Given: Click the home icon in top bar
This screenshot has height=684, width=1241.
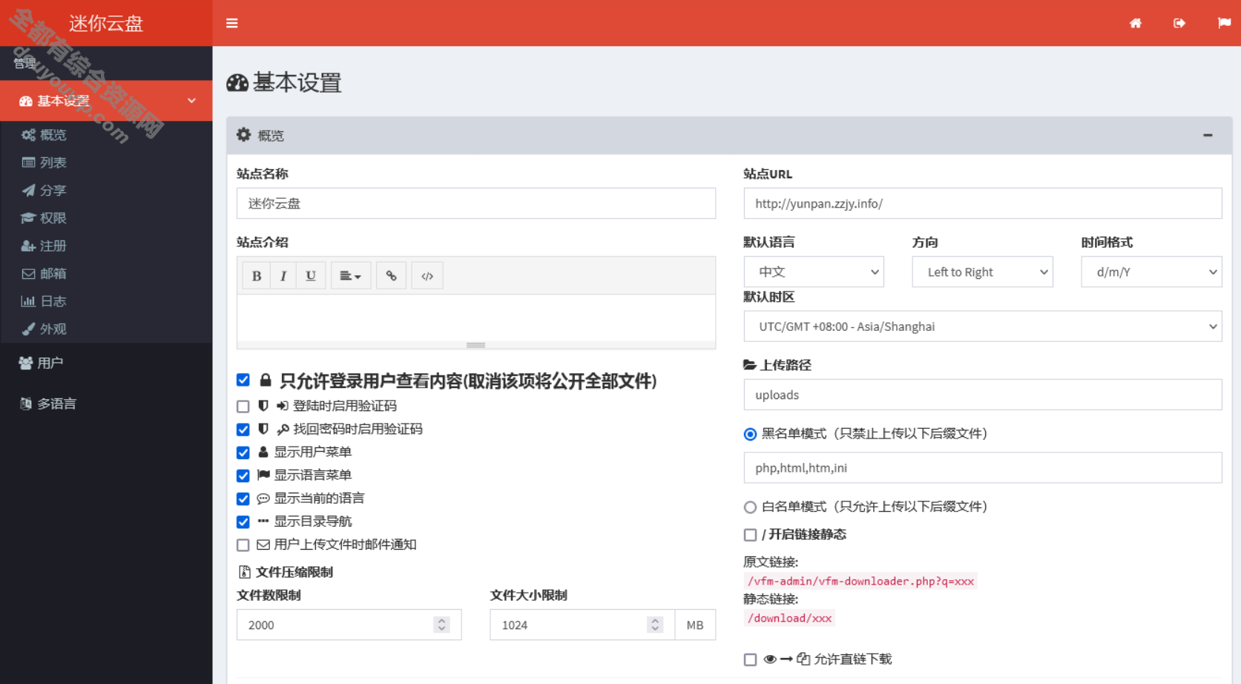Looking at the screenshot, I should click(x=1135, y=24).
